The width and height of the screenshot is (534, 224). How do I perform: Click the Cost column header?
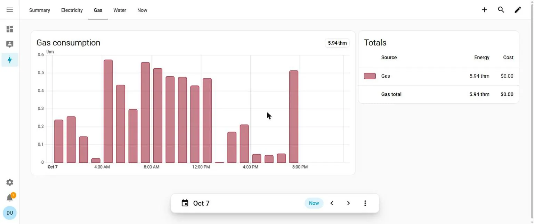[508, 58]
